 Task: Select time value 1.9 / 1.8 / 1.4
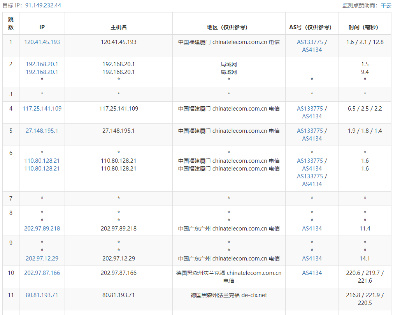point(365,131)
